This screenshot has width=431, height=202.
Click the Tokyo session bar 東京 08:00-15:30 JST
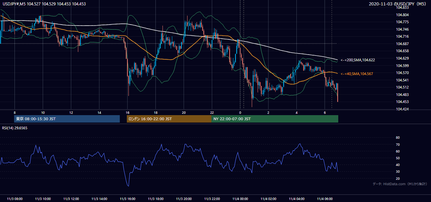[x=67, y=119]
